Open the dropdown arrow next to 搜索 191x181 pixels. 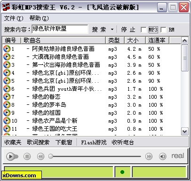112,30
